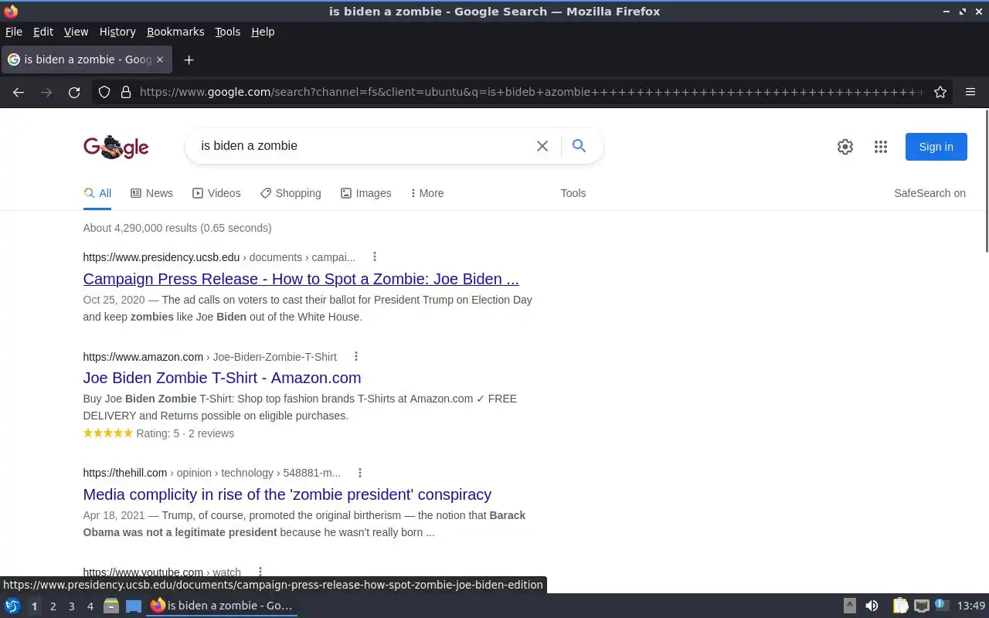Switch to workspace 2 in the taskbar

(x=53, y=606)
